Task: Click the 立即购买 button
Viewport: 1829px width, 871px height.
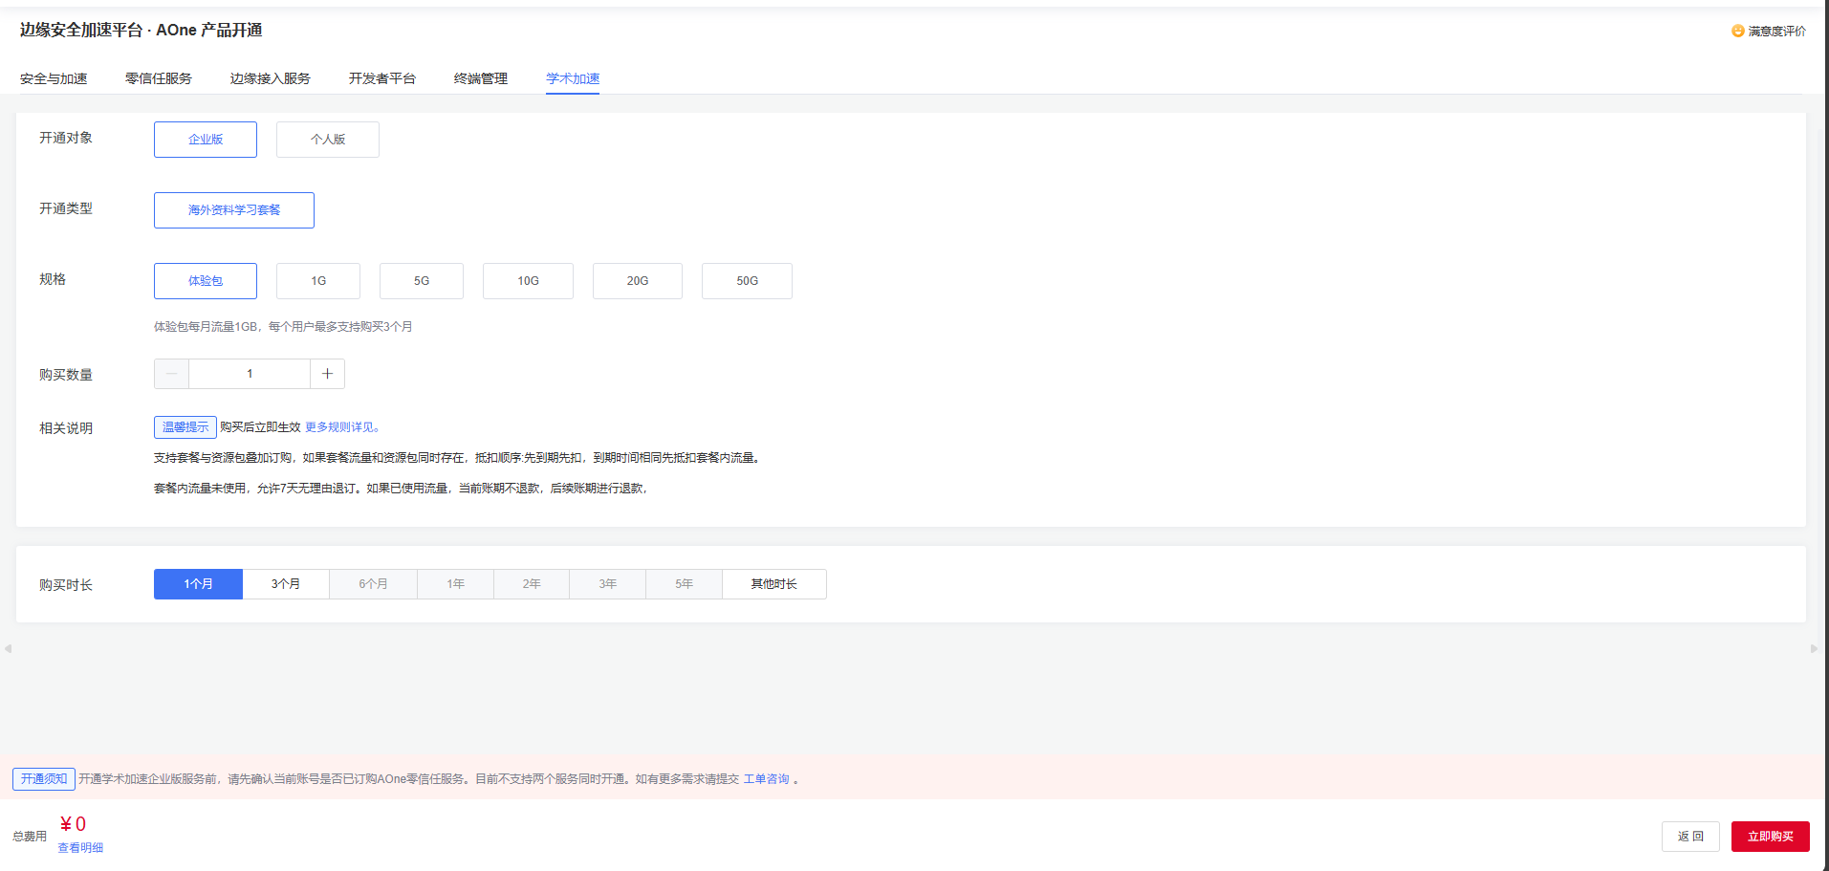Action: pos(1771,837)
